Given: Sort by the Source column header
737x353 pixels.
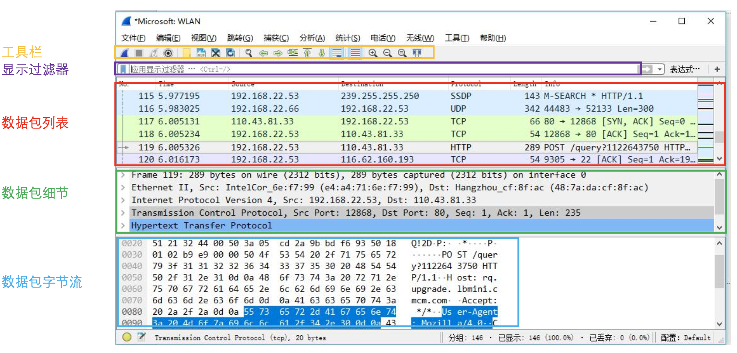Looking at the screenshot, I should point(283,84).
